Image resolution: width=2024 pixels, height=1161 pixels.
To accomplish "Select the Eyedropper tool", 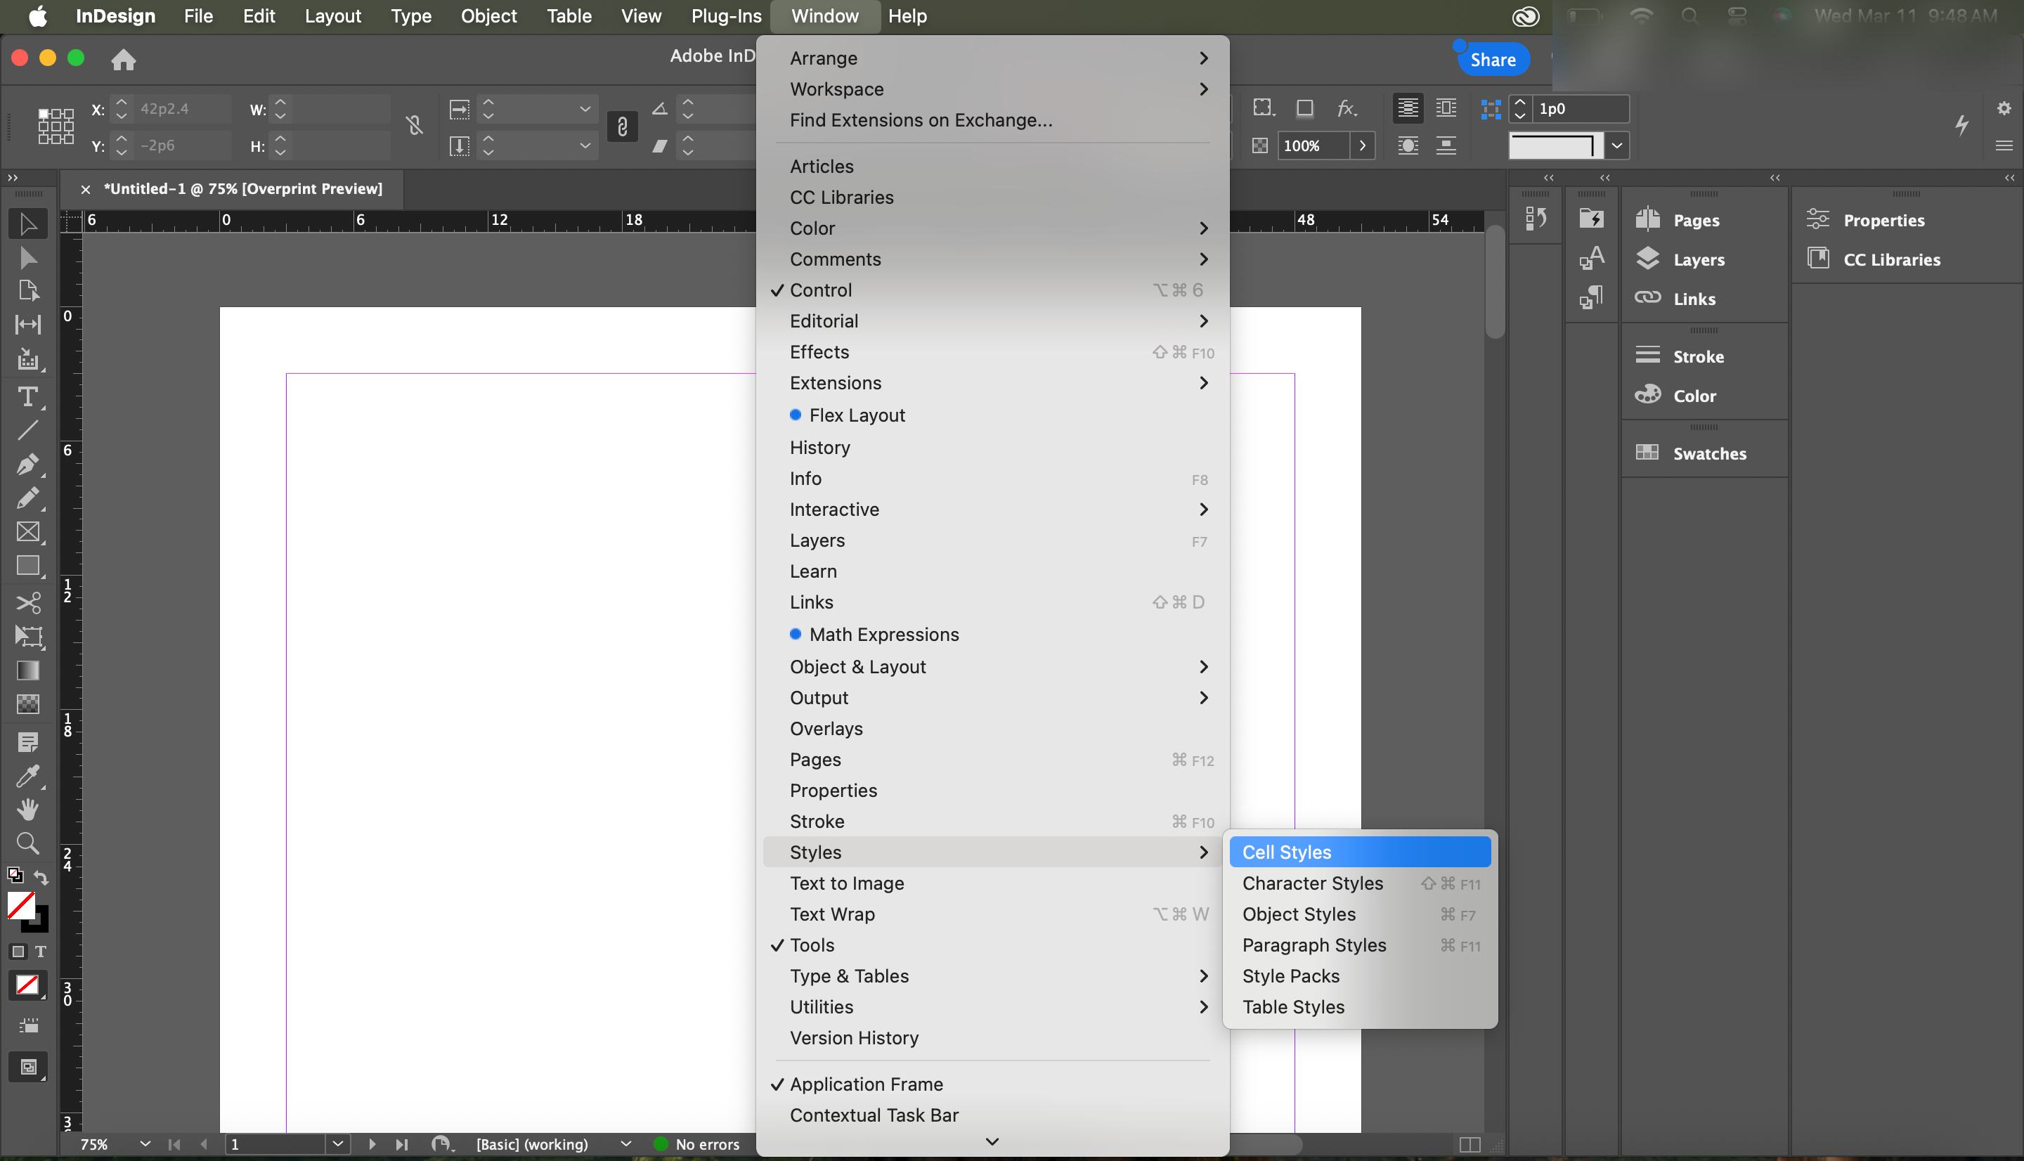I will [x=28, y=775].
